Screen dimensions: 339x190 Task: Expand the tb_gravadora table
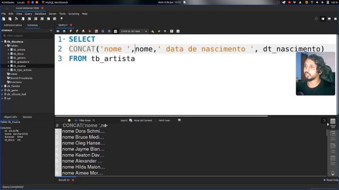pos(8,62)
